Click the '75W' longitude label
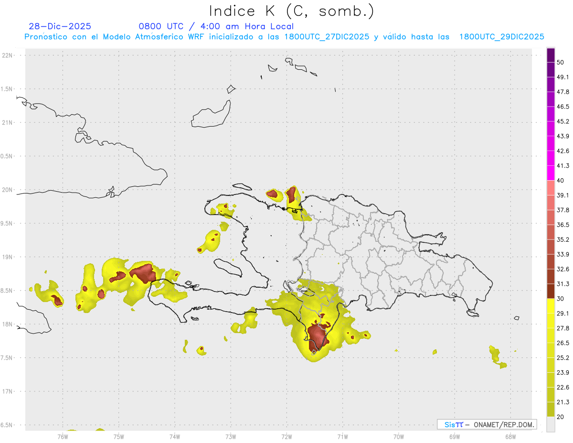573x443 pixels. point(119,436)
